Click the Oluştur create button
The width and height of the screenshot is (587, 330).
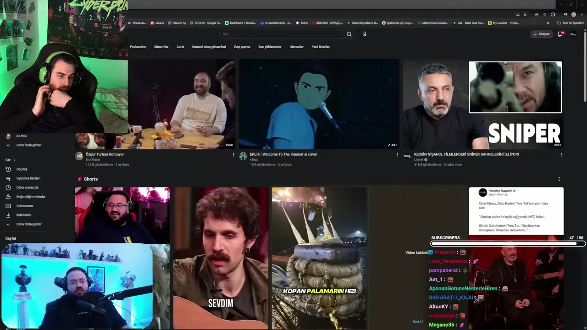(x=541, y=34)
